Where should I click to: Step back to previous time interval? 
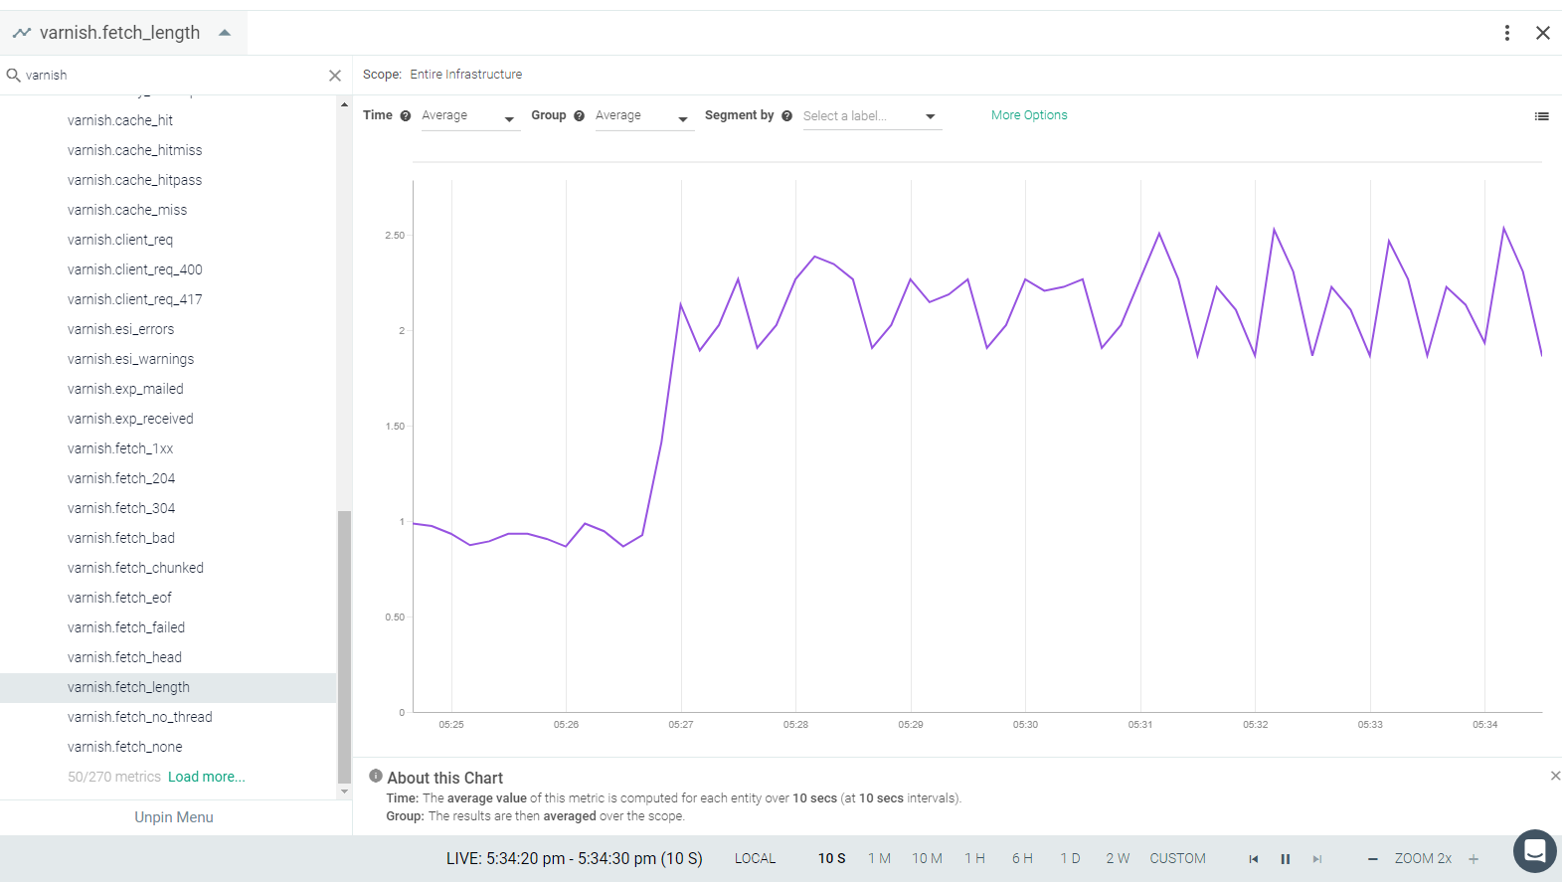click(1254, 859)
